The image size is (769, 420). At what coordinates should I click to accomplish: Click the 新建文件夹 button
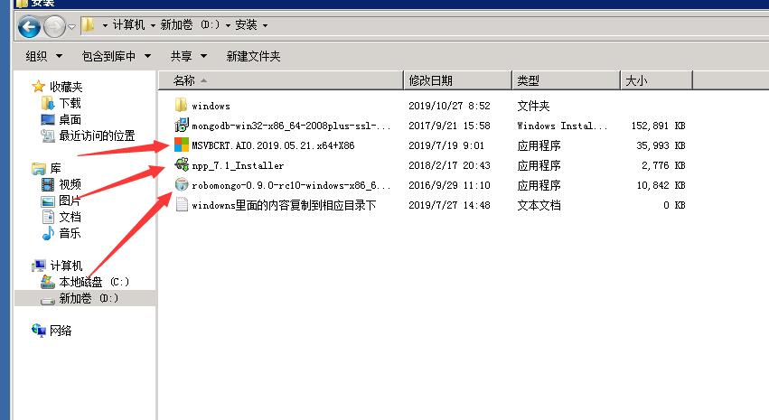click(253, 56)
